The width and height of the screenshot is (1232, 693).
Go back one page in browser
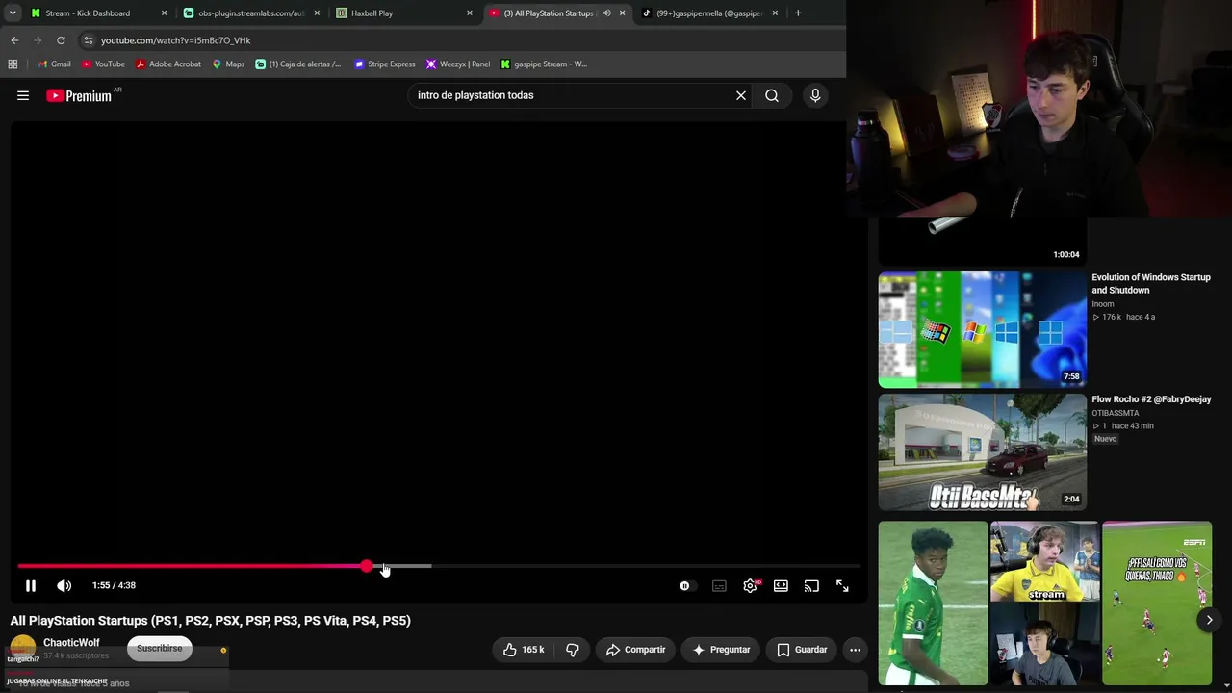pos(14,40)
